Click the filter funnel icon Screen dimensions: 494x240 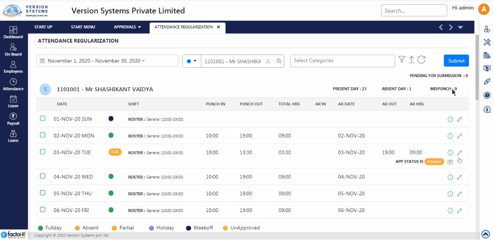(x=402, y=60)
